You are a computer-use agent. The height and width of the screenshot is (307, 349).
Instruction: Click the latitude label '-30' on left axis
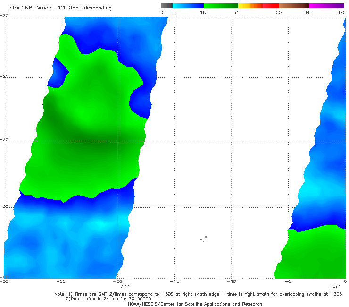4,139
